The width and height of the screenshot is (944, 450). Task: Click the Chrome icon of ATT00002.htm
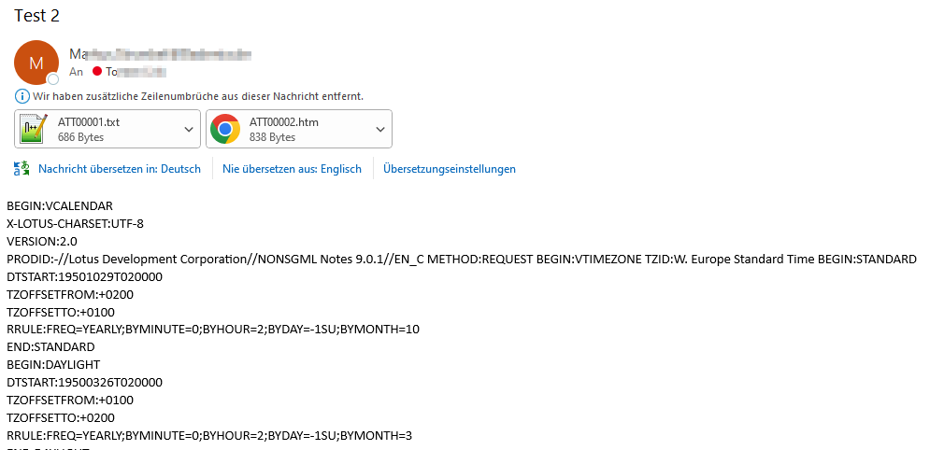[224, 129]
